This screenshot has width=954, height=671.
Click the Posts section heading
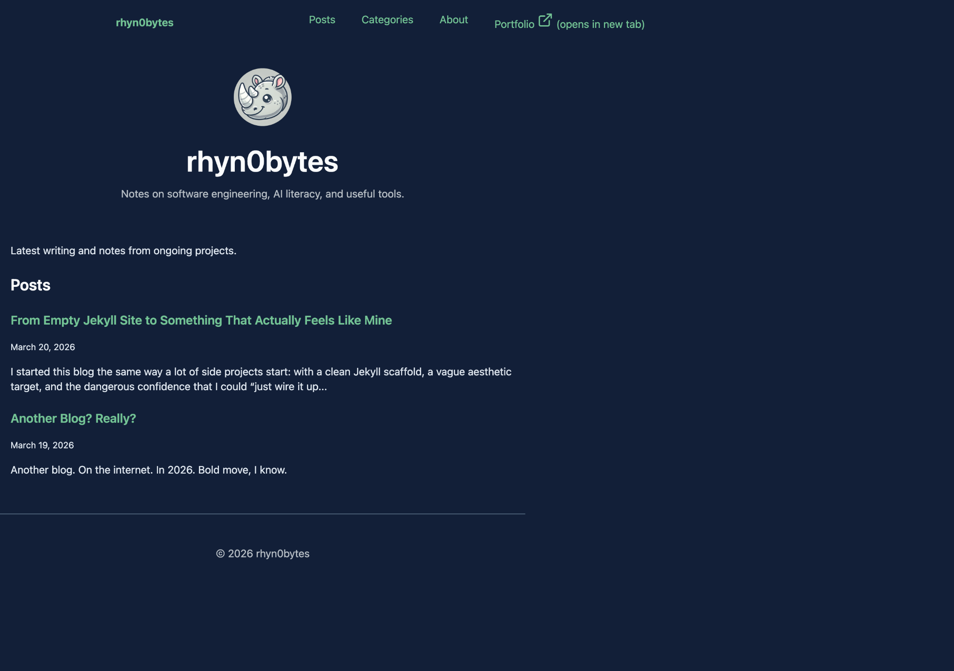30,285
